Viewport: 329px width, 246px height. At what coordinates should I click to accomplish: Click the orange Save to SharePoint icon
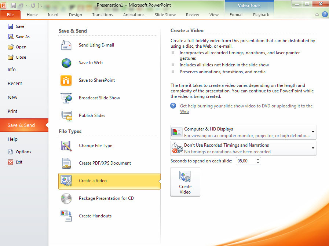pyautogui.click(x=66, y=80)
